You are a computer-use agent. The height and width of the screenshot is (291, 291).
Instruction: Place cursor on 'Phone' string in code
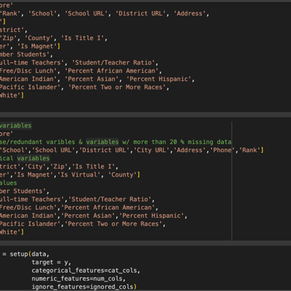[x=222, y=150]
